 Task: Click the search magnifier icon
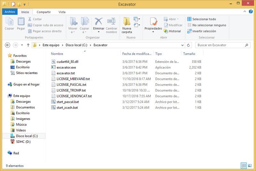(246, 45)
